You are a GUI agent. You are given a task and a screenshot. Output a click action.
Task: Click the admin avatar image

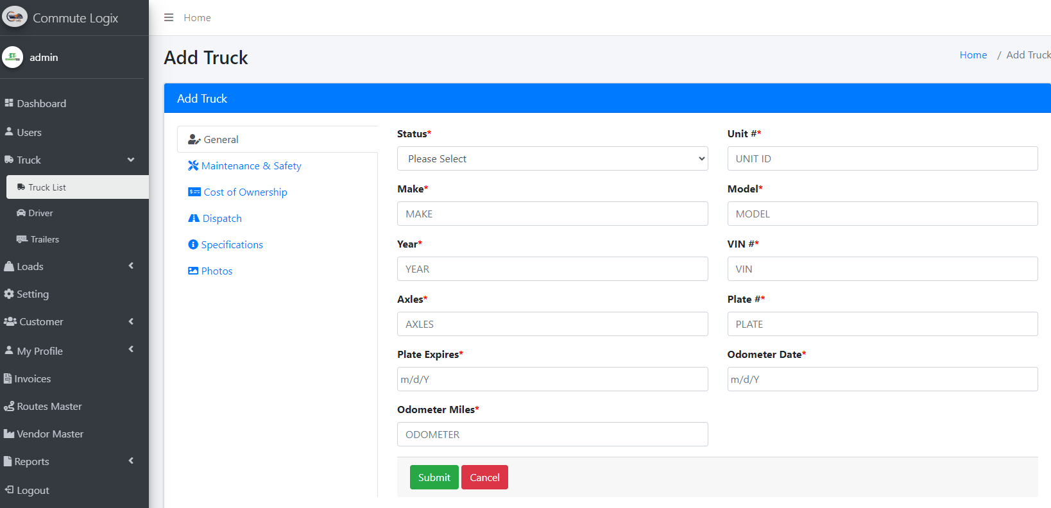12,57
